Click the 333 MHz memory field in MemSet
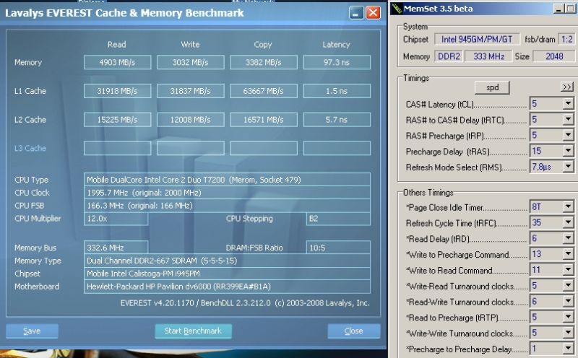The width and height of the screenshot is (578, 358). click(488, 56)
